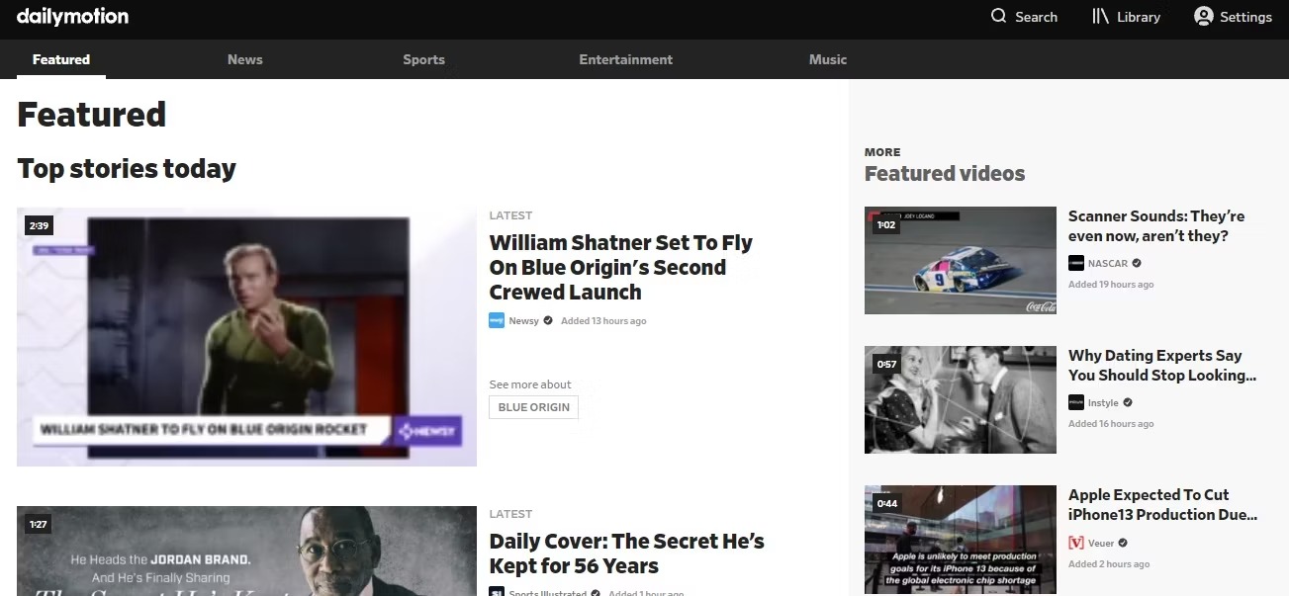This screenshot has height=596, width=1289.
Task: Click the verified badge next to Instyle
Action: 1128,402
